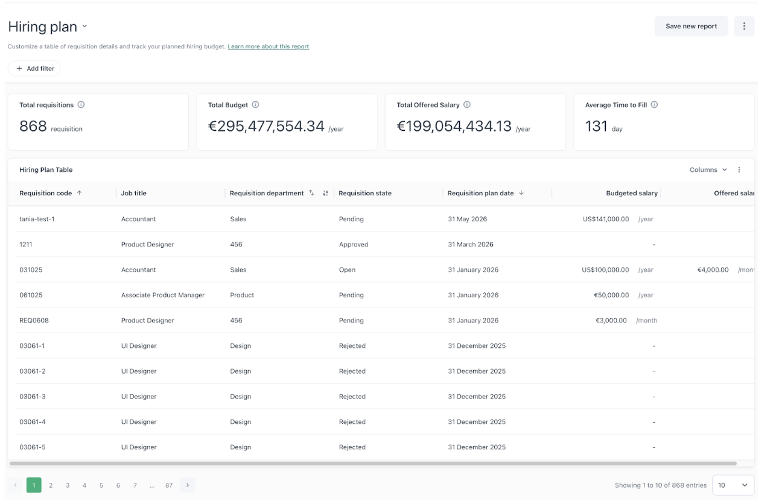
Task: Click the Total Budget info icon
Action: (255, 104)
